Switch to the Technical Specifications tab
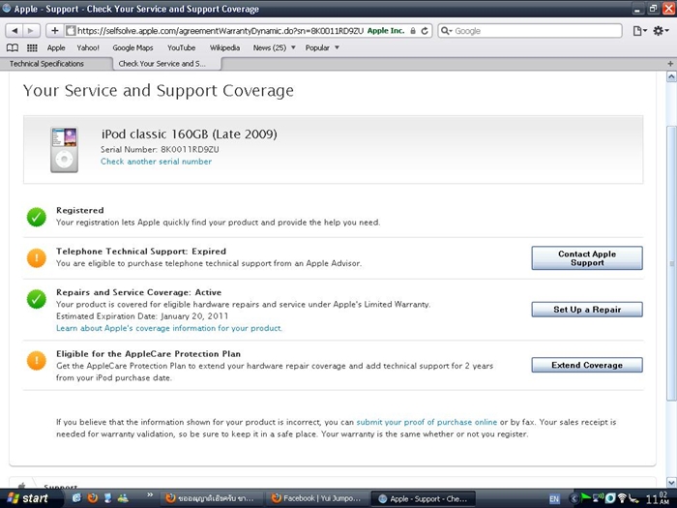This screenshot has width=677, height=508. click(x=46, y=64)
